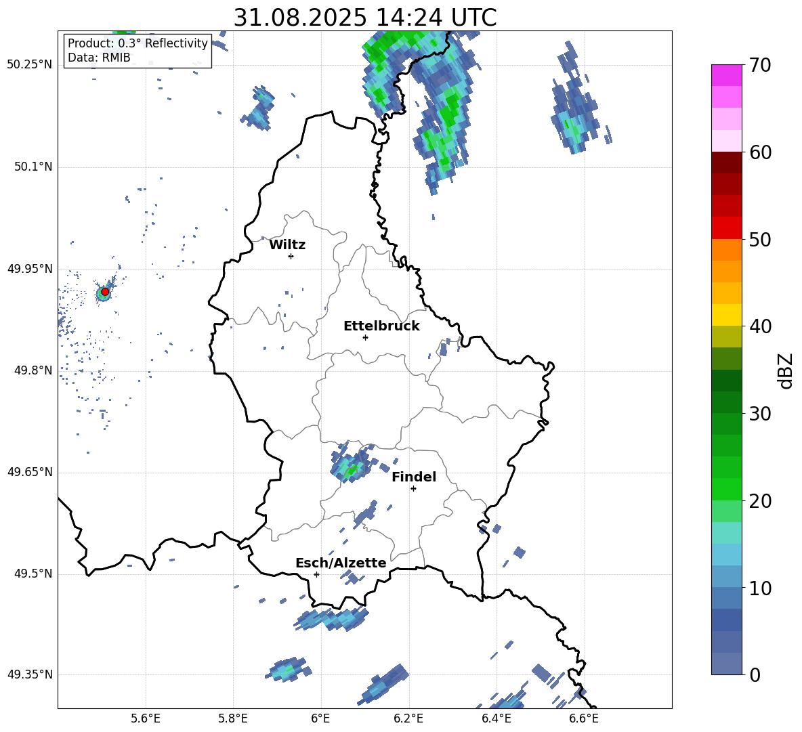The image size is (802, 732).
Task: Click the Esch/Alzette city label
Action: (x=341, y=563)
